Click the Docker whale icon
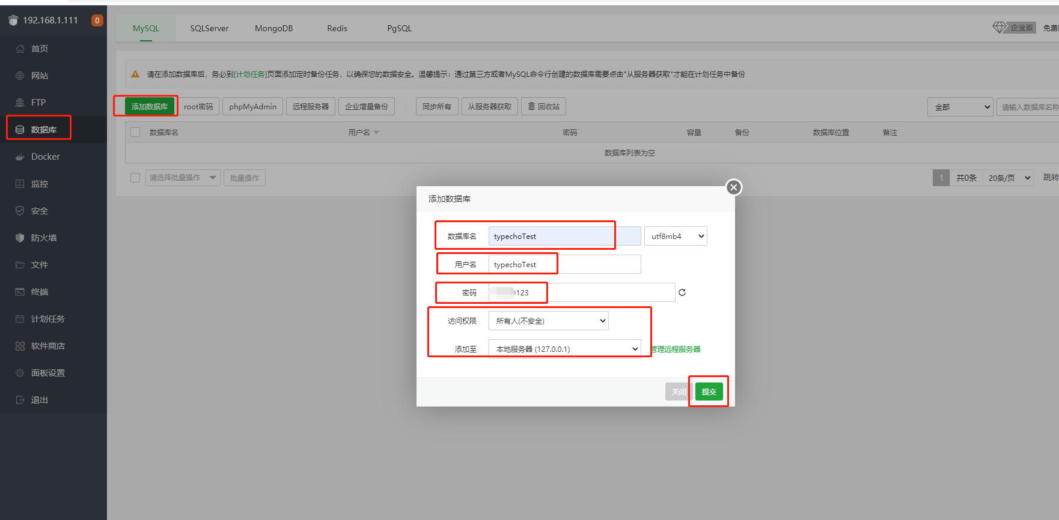This screenshot has height=520, width=1059. (20, 157)
